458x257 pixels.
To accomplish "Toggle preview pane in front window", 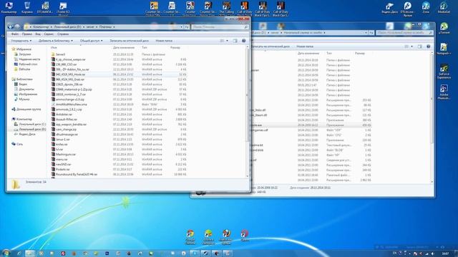I will click(x=235, y=41).
